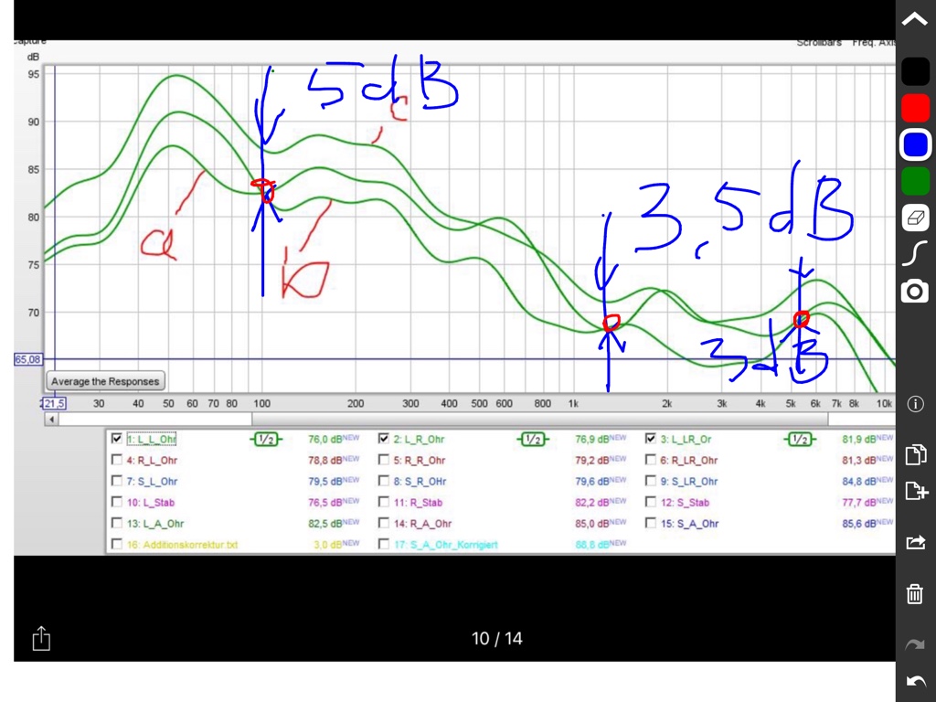Click the label text 17: S_A_Ohr_Korrigiert
Viewport: 936px width, 702px height.
coord(445,545)
